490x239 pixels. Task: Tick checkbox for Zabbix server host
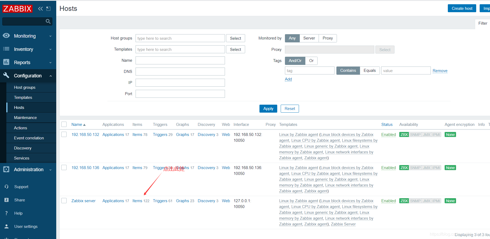(64, 201)
